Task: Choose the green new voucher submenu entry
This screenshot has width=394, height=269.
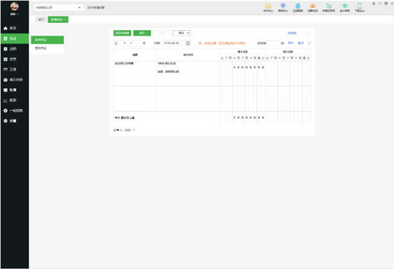Action: coord(47,39)
